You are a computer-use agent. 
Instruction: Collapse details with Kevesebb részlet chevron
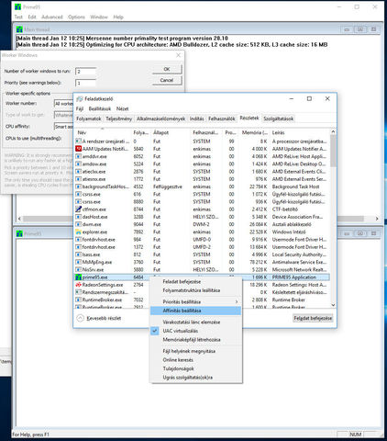point(80,318)
